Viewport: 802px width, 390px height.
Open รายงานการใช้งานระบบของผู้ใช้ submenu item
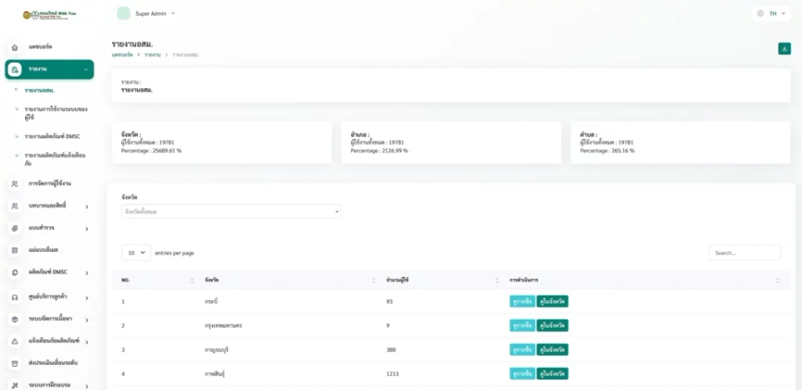[56, 112]
